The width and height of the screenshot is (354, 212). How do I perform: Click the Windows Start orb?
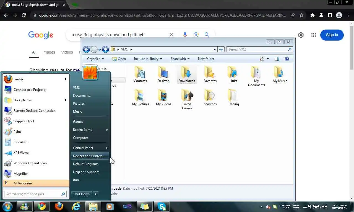[x=7, y=206]
